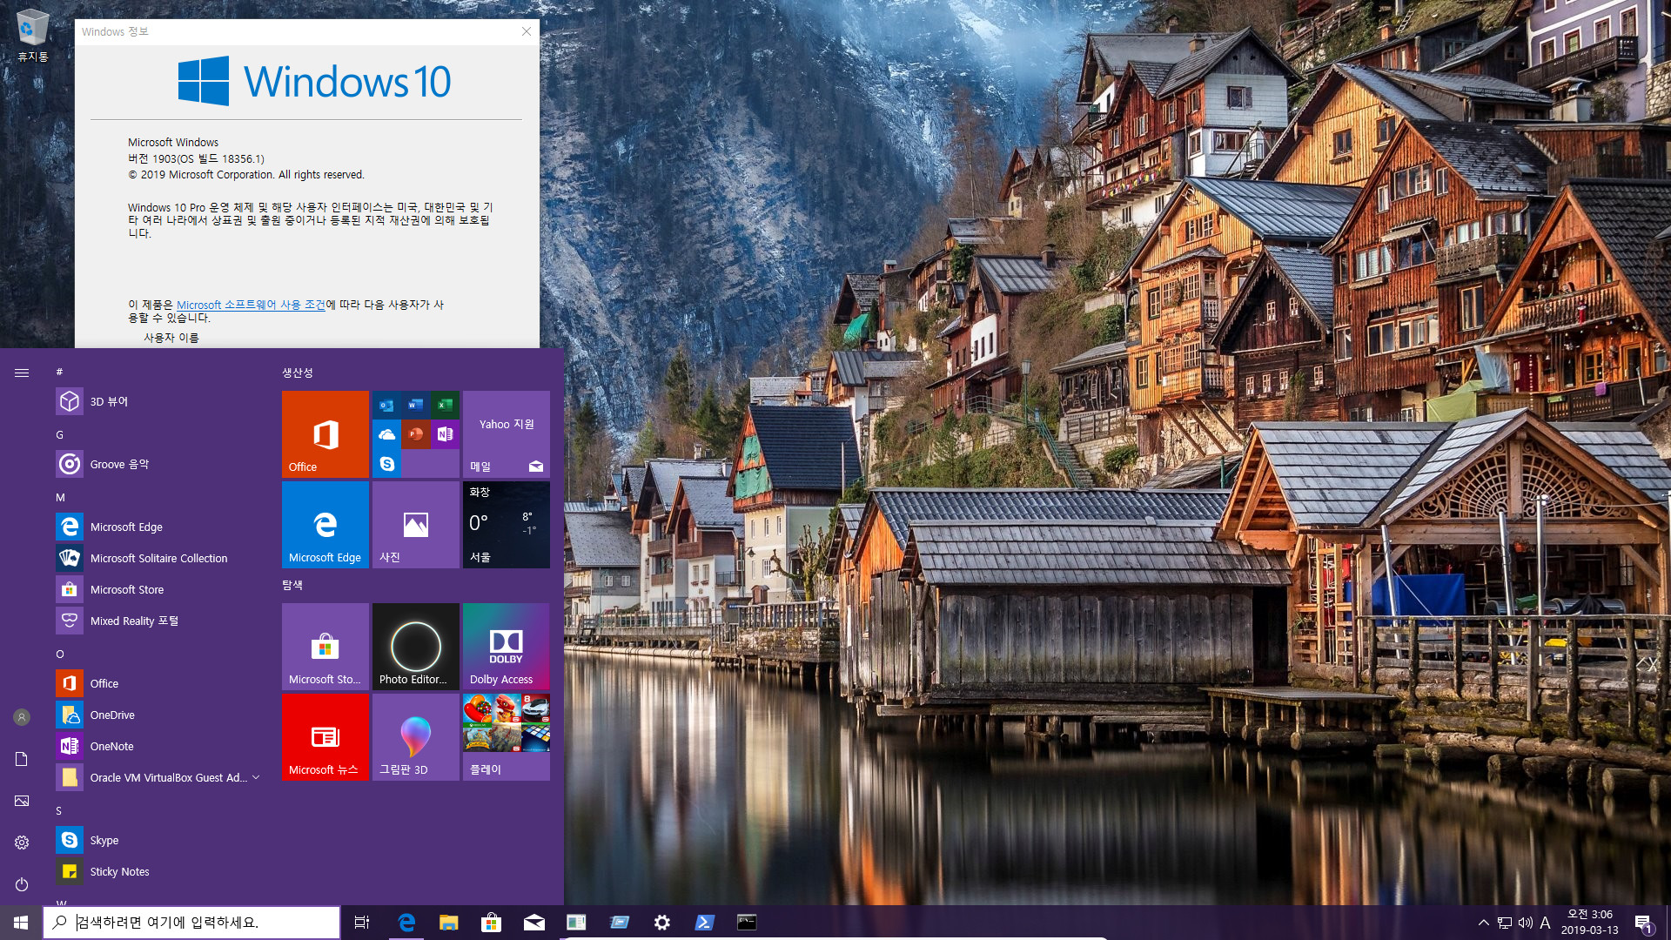Close the Windows 정보 dialog
The height and width of the screenshot is (940, 1671).
point(527,31)
